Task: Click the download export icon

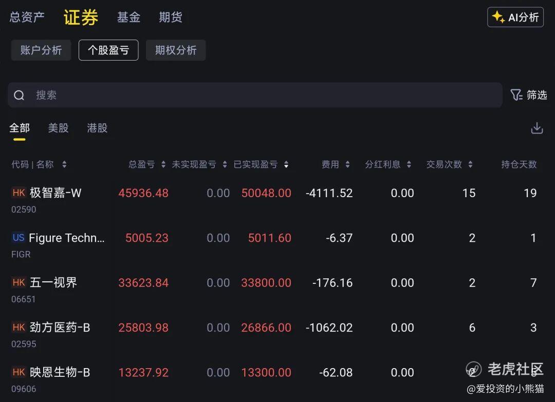Action: (x=536, y=128)
